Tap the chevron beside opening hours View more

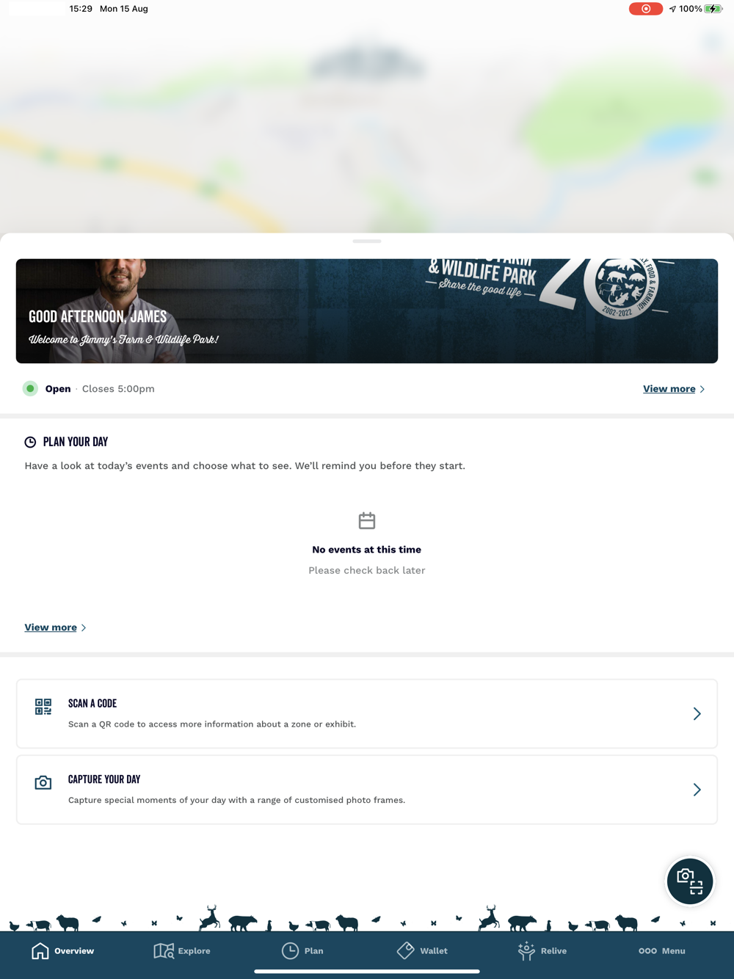[x=702, y=389]
